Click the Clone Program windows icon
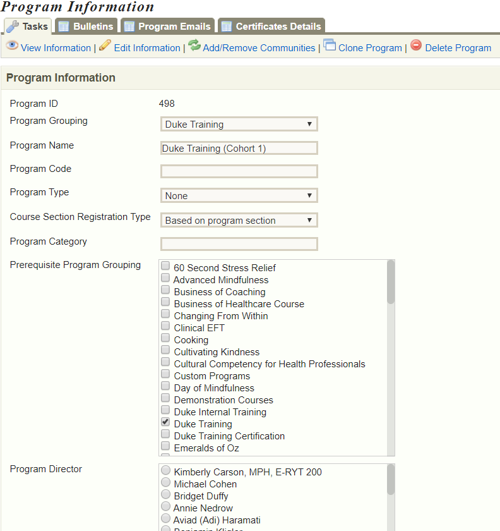The height and width of the screenshot is (531, 500). pyautogui.click(x=329, y=45)
